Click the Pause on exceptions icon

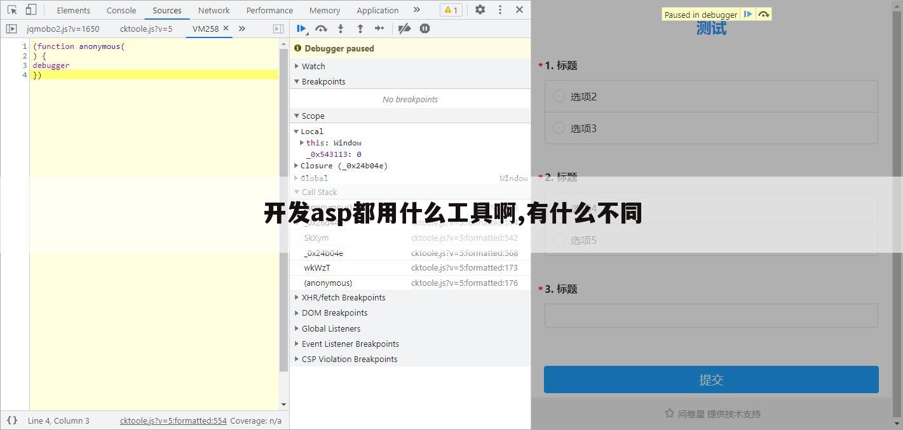[x=424, y=28]
